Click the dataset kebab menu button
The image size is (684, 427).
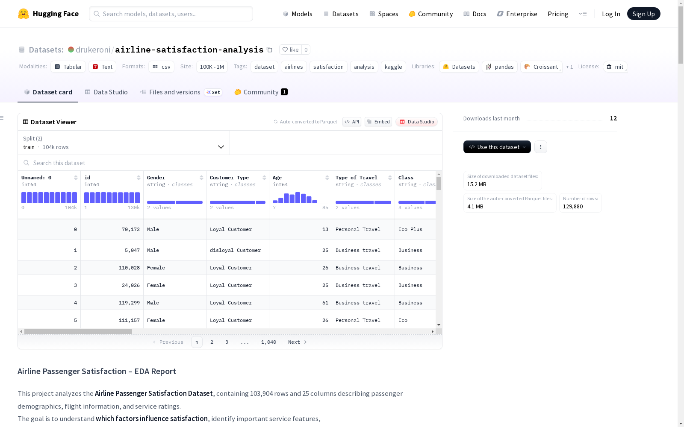541,147
